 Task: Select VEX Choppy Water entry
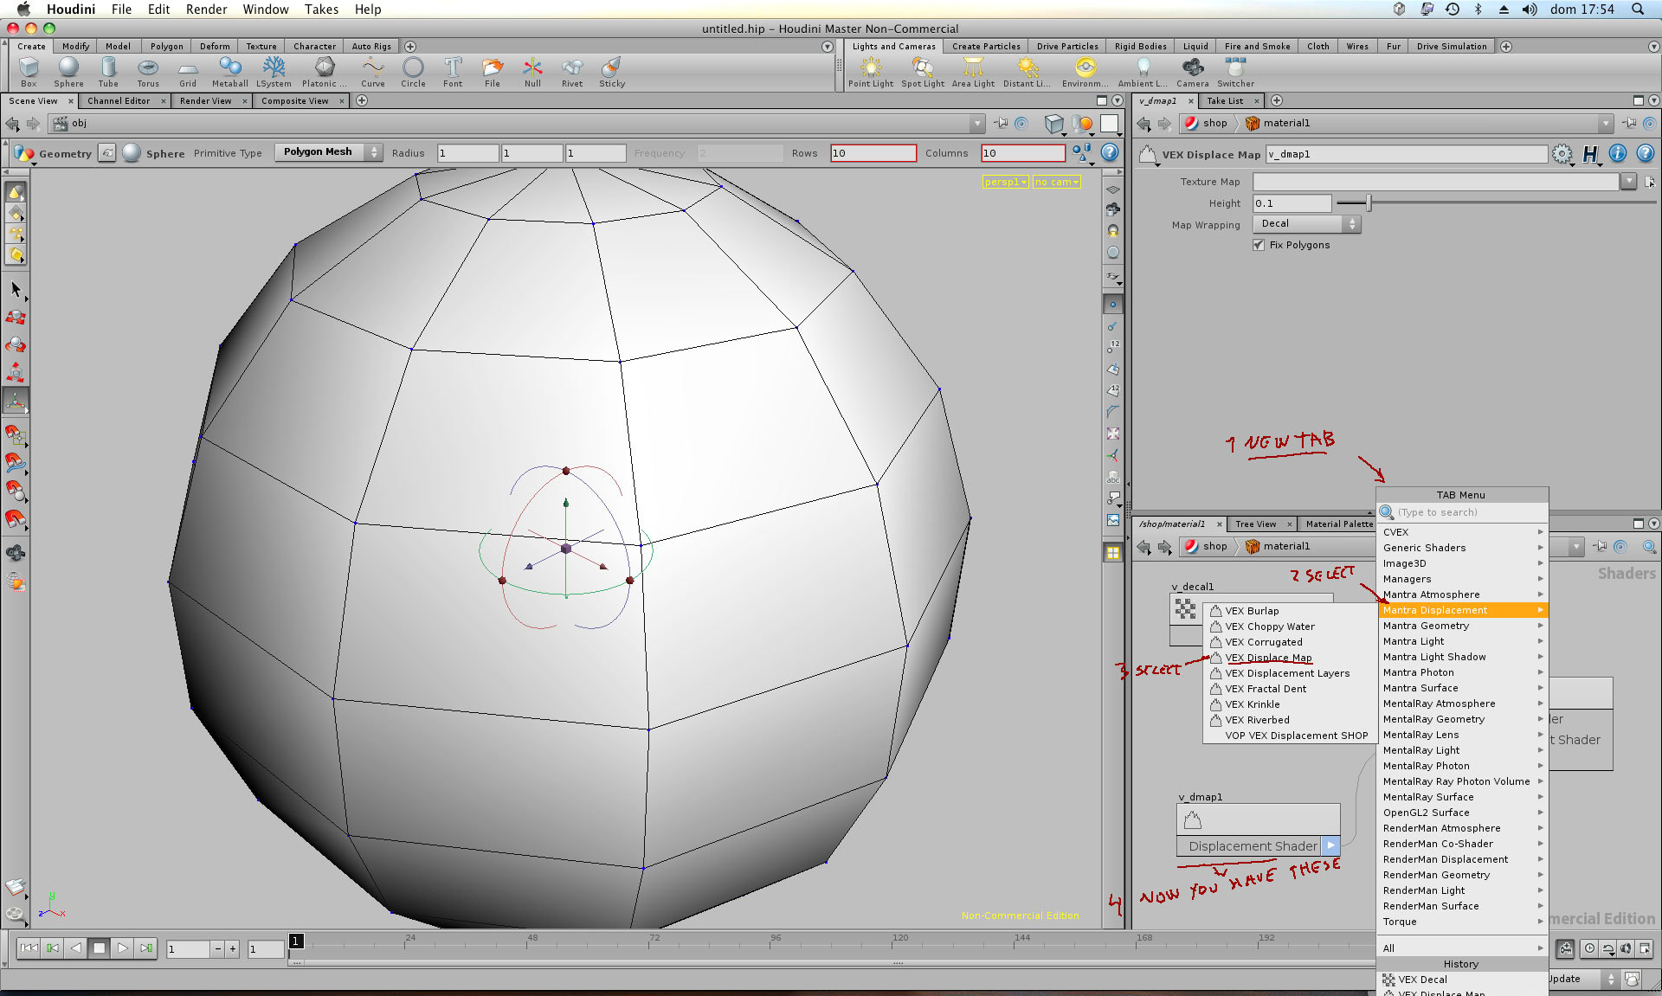point(1269,627)
